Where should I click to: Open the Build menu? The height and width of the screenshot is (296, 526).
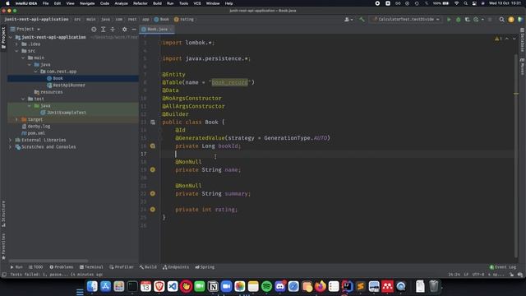157,3
